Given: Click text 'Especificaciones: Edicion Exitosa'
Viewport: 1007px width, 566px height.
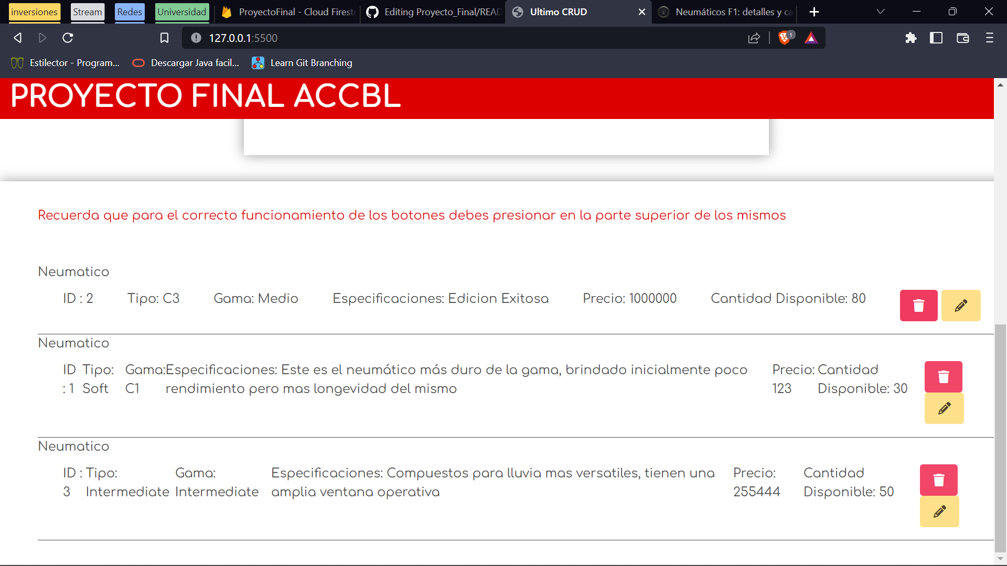Looking at the screenshot, I should tap(441, 298).
